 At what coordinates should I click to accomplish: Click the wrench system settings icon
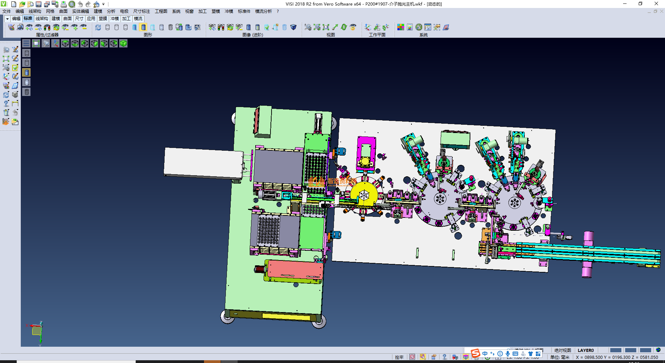[419, 27]
